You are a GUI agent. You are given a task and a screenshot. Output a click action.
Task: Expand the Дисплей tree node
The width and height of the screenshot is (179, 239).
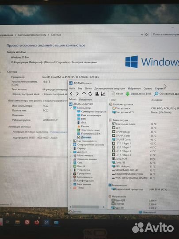click(x=71, y=152)
